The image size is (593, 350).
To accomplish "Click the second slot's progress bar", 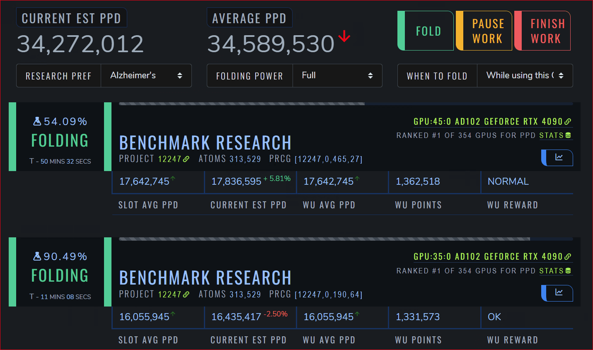I will tap(345, 239).
